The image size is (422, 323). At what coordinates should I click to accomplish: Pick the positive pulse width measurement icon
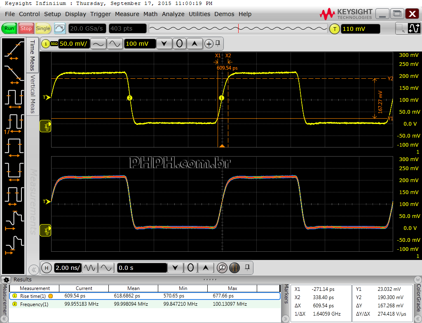click(x=14, y=147)
